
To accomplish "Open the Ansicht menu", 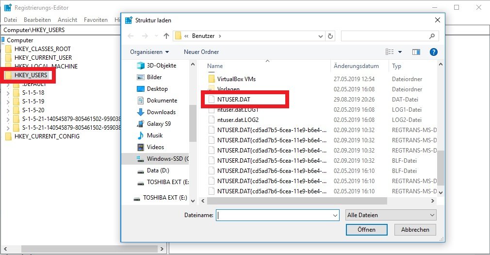I will (x=67, y=20).
